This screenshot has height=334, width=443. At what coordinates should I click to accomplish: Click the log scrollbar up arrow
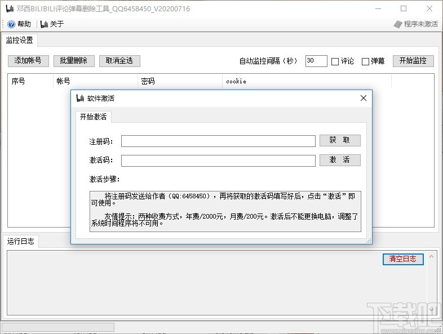click(431, 257)
